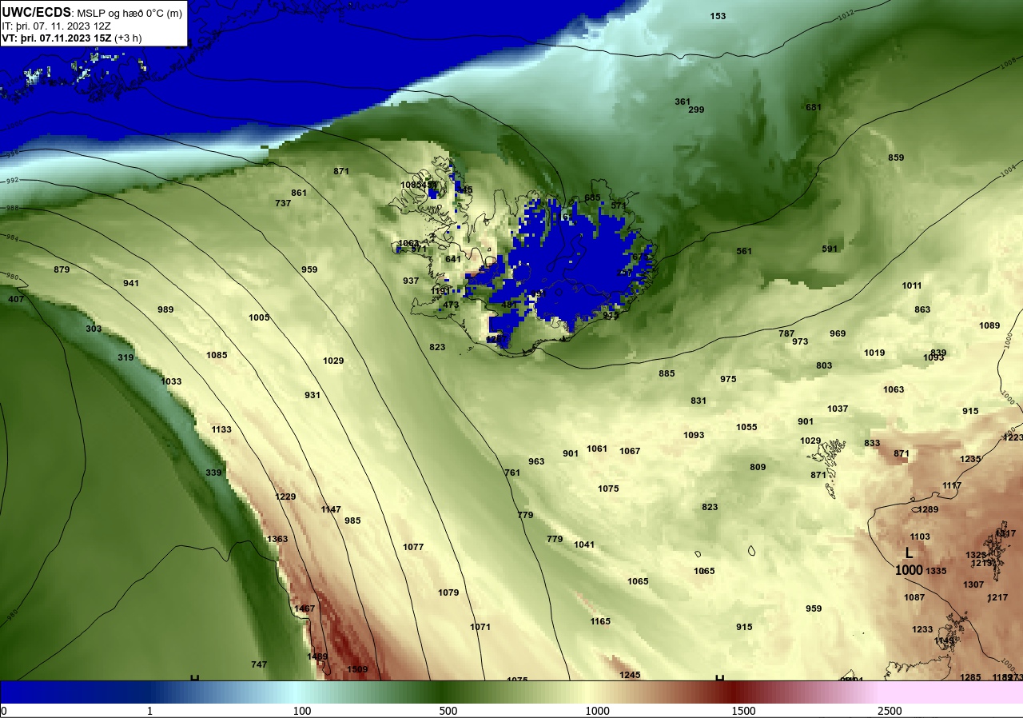Click the map value "761"
Screen dimensions: 1023x718
point(512,473)
